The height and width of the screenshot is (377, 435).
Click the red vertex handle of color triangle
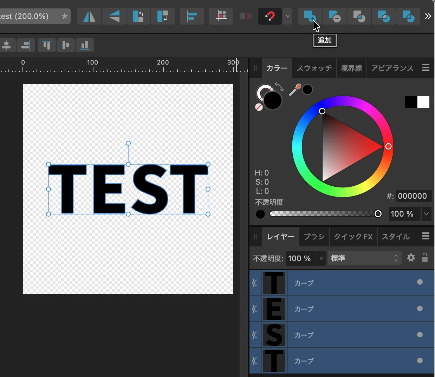click(x=388, y=146)
